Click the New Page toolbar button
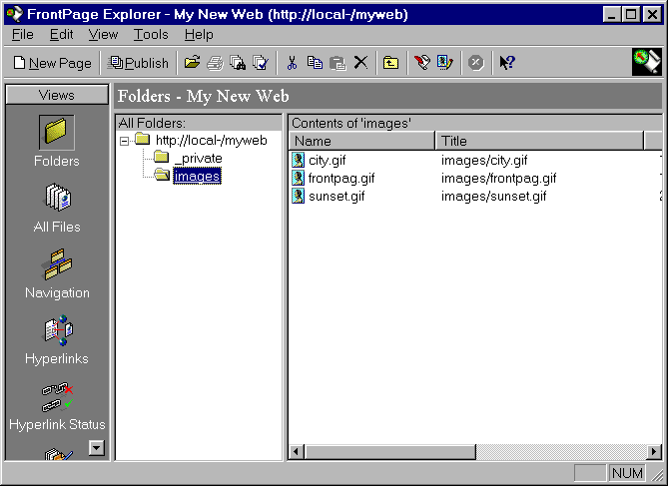Viewport: 668px width, 486px height. [x=52, y=63]
